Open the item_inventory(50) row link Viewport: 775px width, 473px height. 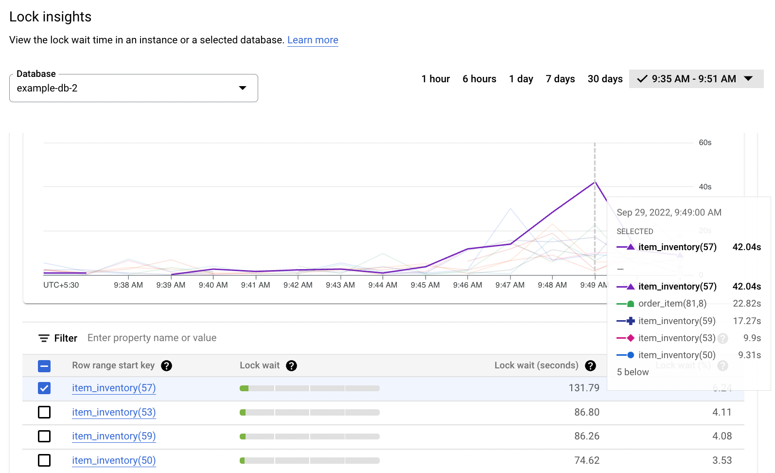(x=114, y=460)
